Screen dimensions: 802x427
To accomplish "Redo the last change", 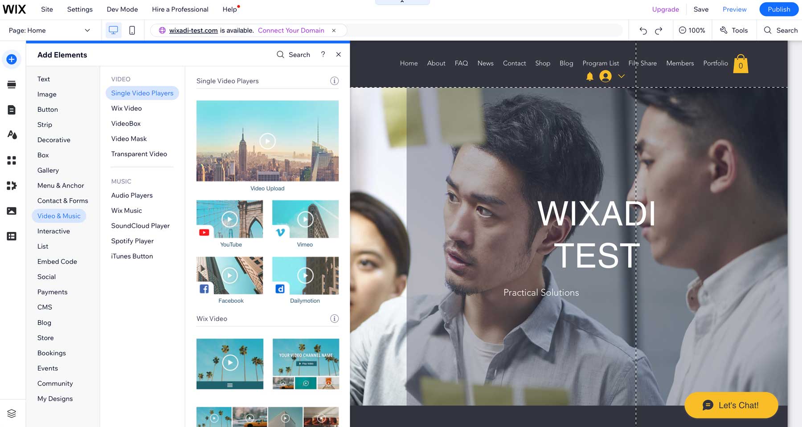I will point(658,30).
